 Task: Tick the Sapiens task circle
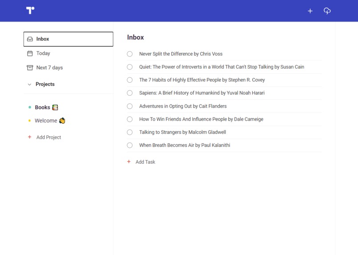(130, 93)
